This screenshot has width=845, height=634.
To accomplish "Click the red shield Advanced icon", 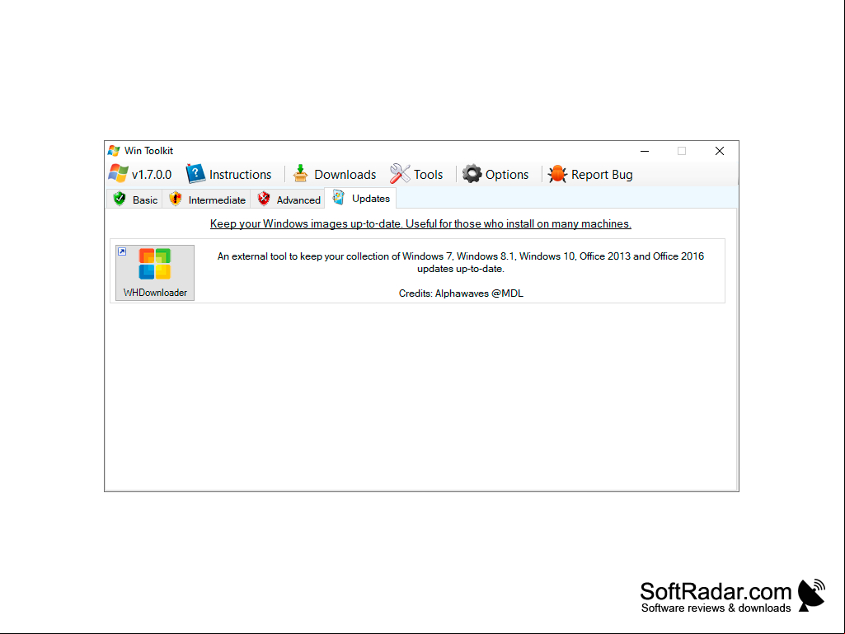I will (x=264, y=199).
